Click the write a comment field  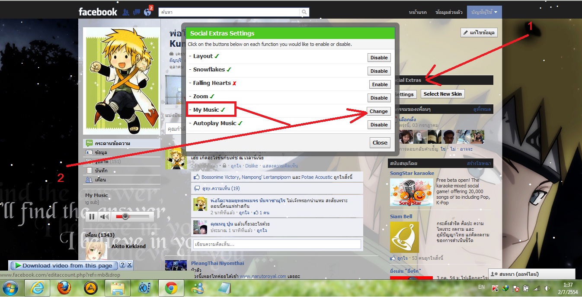(277, 245)
